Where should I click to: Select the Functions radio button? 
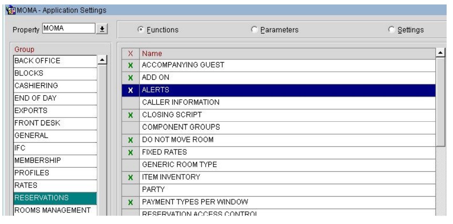click(140, 30)
